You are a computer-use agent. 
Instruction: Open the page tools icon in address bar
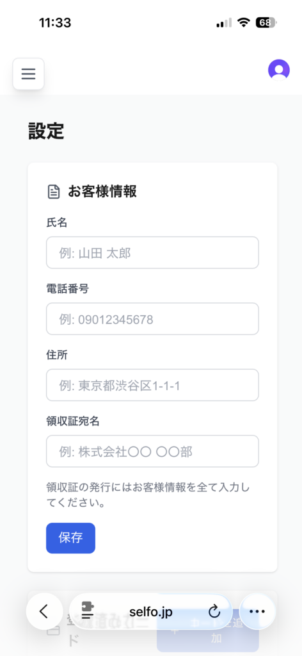(88, 611)
